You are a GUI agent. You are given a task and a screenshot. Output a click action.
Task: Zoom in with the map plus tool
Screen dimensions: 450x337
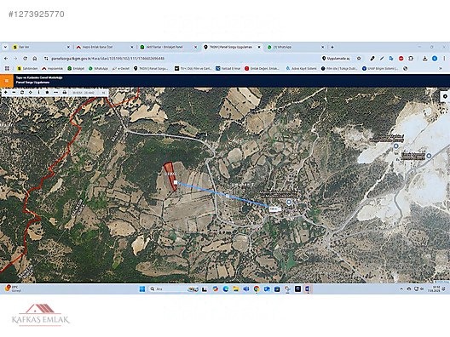point(5,92)
